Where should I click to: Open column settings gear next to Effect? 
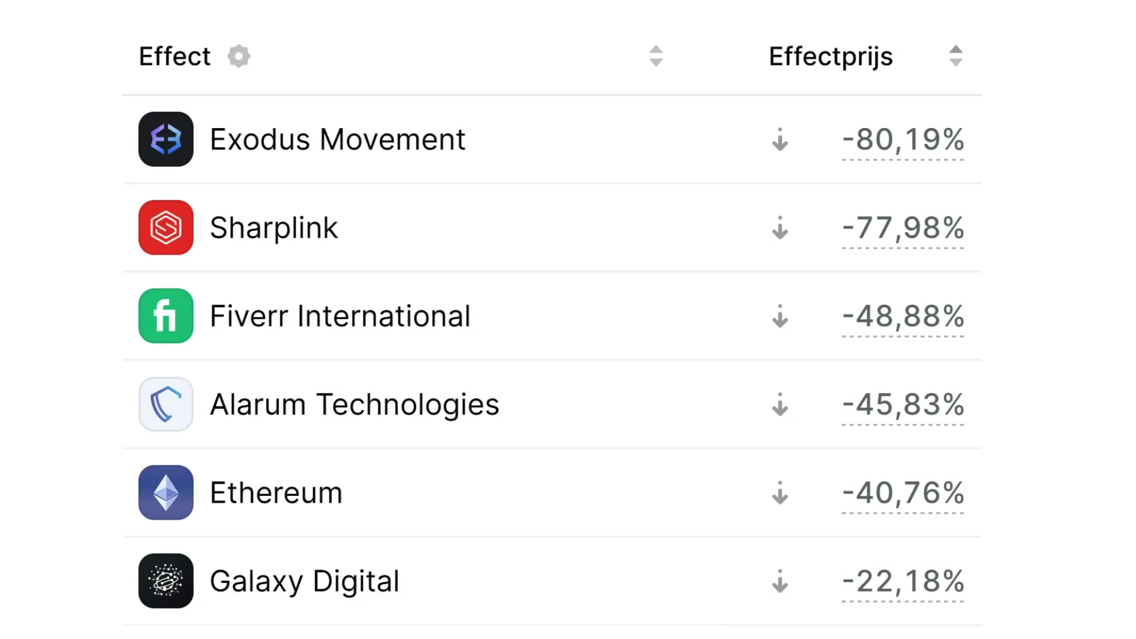tap(239, 56)
